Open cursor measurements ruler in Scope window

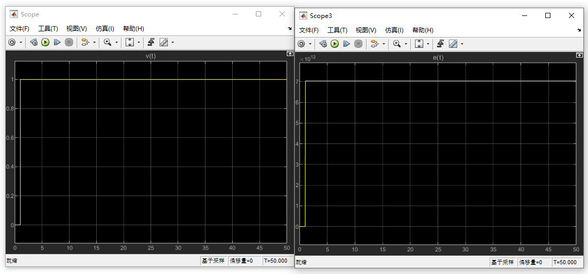coord(164,42)
